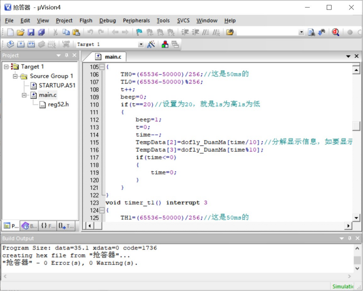Close the Project panel
Viewport: 363px width, 291px height.
pyautogui.click(x=74, y=55)
